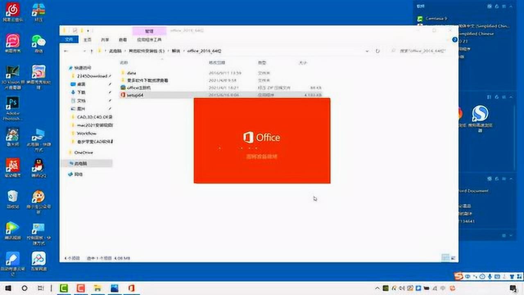Open the WinRAR desktop icon

[39, 11]
